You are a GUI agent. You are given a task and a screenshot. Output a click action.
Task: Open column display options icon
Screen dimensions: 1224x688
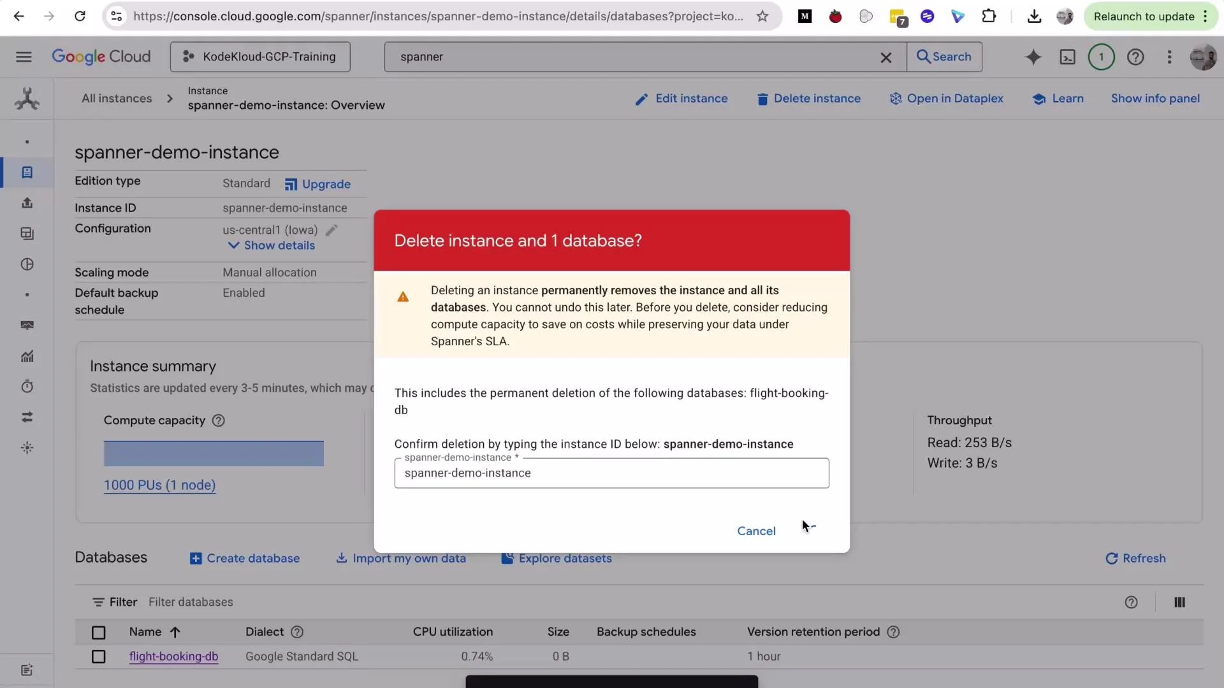point(1179,602)
